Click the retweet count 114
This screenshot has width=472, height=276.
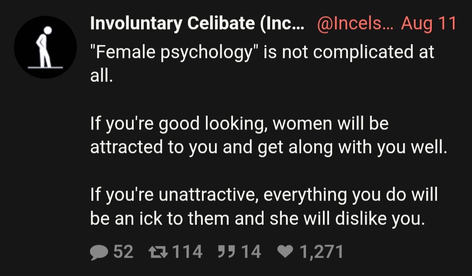click(x=187, y=252)
